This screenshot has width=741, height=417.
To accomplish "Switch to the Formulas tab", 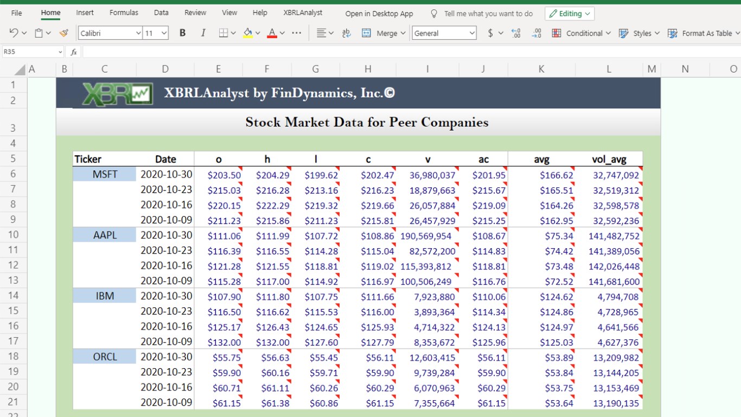I will pyautogui.click(x=124, y=12).
